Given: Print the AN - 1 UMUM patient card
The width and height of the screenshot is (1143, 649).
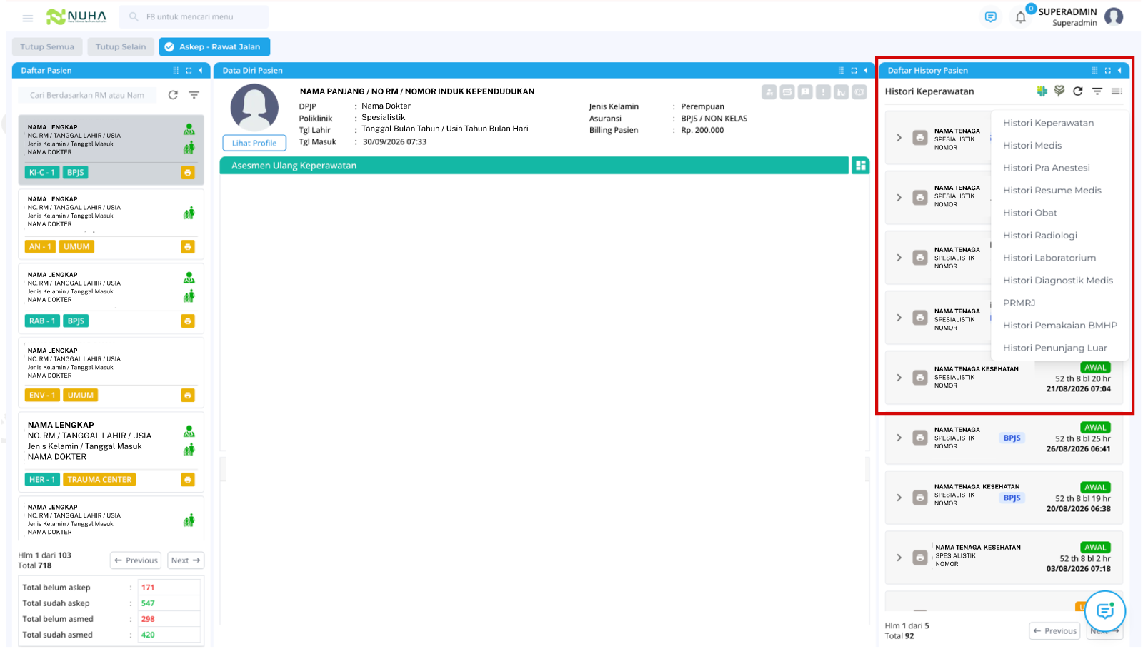Looking at the screenshot, I should (x=188, y=246).
